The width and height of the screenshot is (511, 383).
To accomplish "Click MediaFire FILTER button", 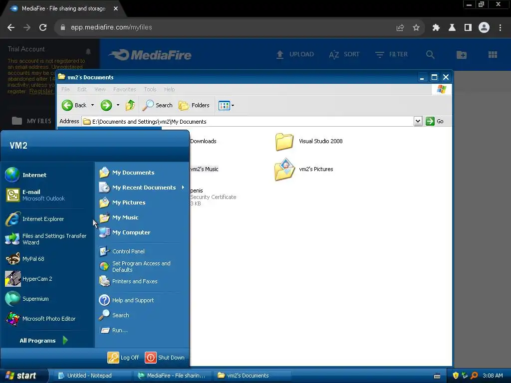I will click(391, 54).
